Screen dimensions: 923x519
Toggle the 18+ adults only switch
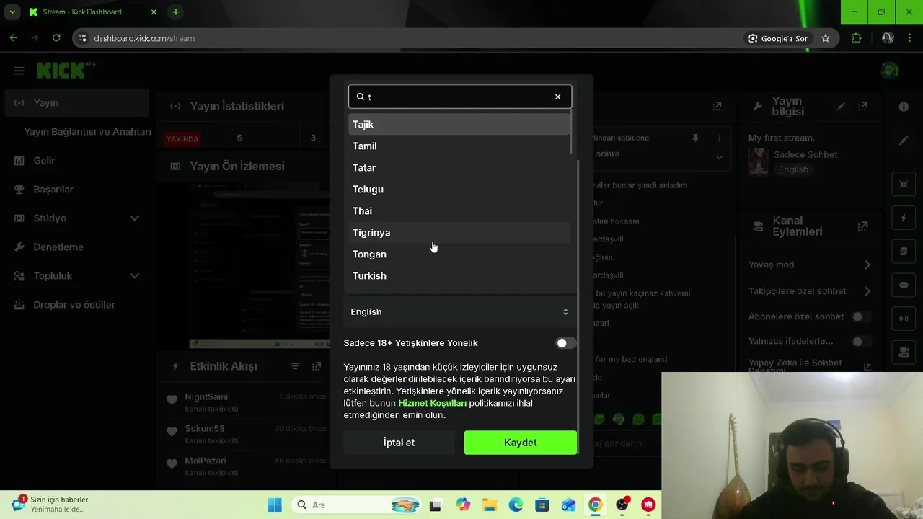pyautogui.click(x=565, y=343)
